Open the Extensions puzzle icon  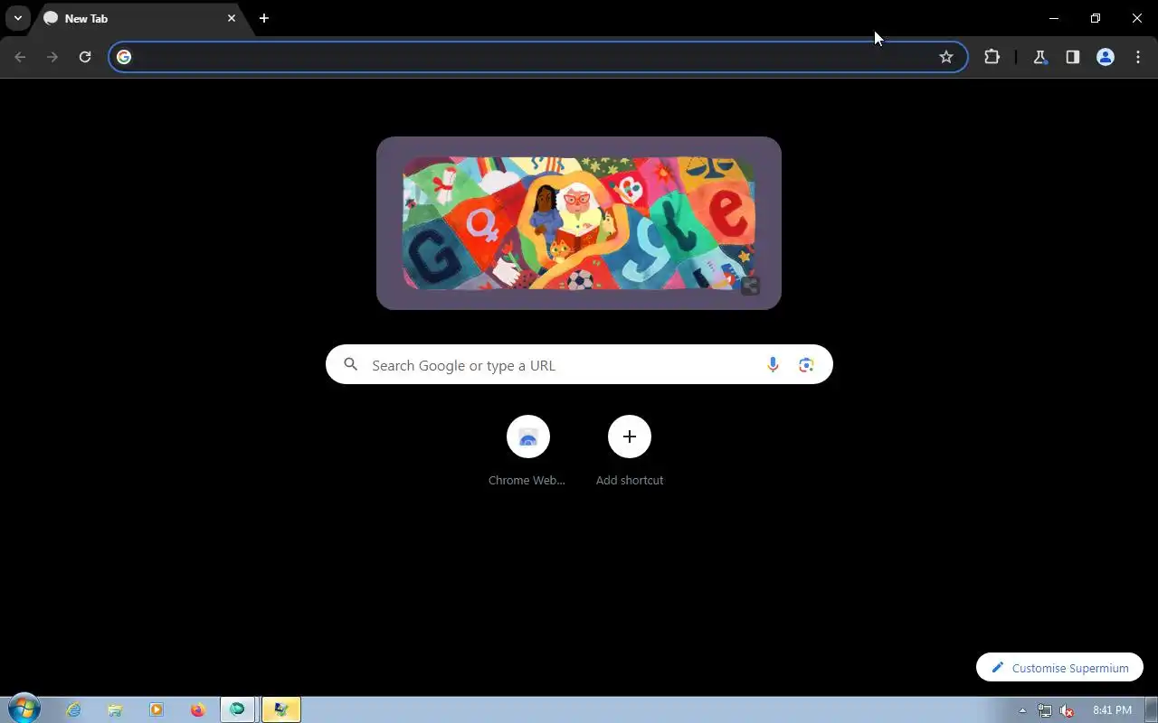point(992,57)
